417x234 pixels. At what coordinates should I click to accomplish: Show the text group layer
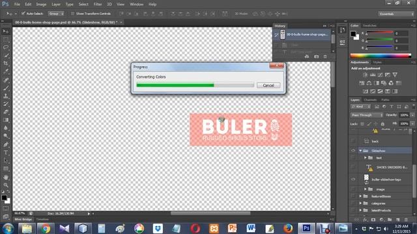point(353,157)
